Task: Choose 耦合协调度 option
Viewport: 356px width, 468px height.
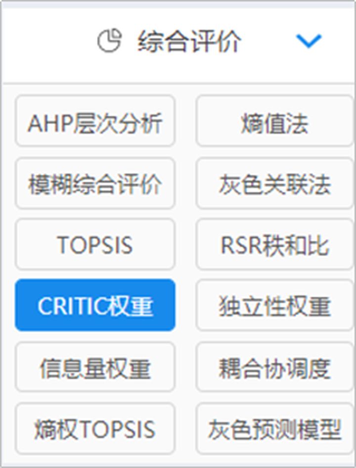Action: click(x=275, y=367)
